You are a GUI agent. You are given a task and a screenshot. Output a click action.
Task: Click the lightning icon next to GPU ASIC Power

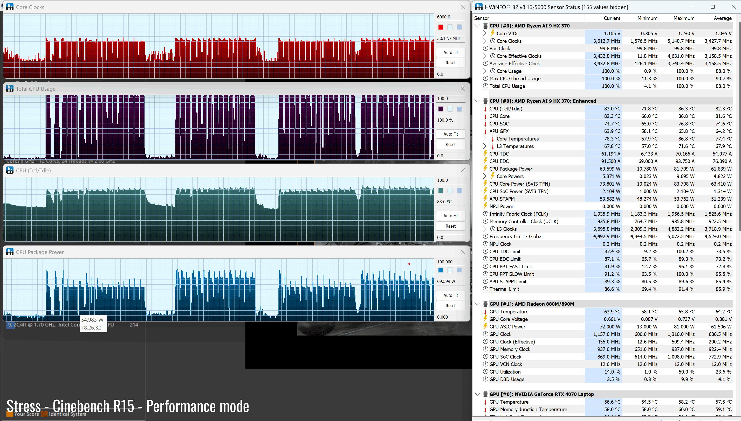(485, 326)
